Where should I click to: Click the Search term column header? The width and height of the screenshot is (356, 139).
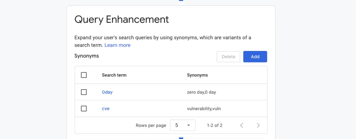[x=114, y=75]
